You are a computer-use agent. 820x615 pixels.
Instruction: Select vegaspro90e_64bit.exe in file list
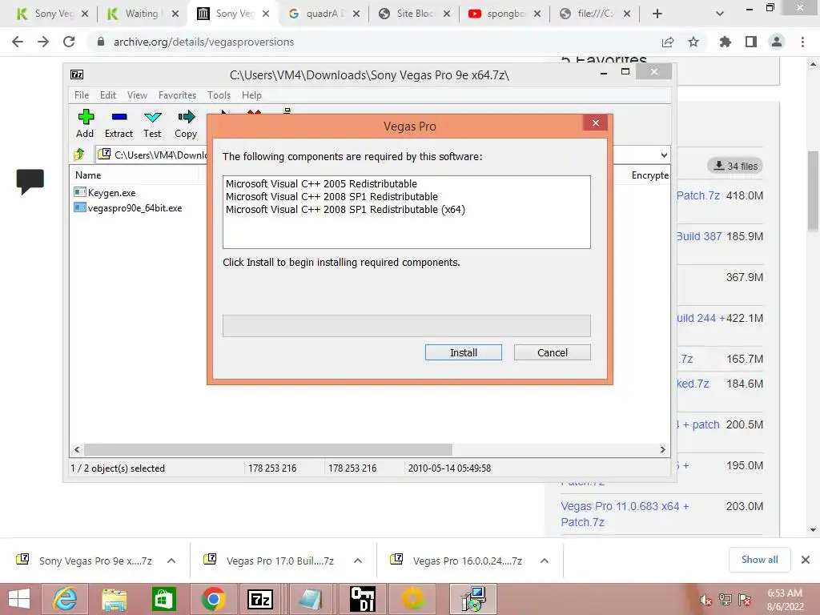tap(128, 207)
